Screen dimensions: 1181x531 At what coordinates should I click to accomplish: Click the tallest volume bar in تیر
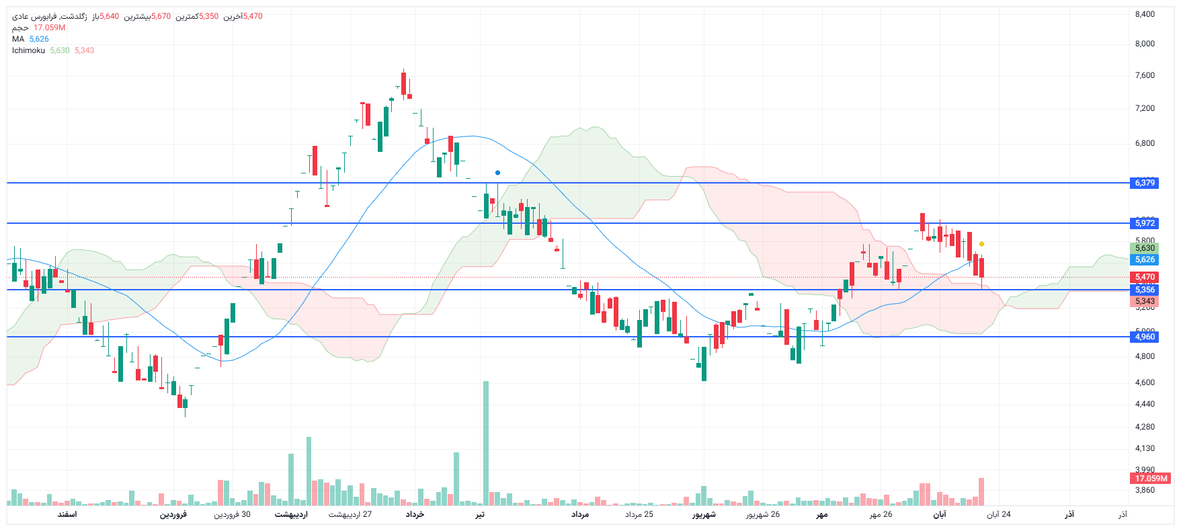coord(486,444)
